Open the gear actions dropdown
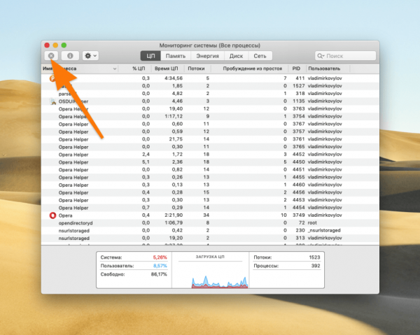 tap(90, 56)
